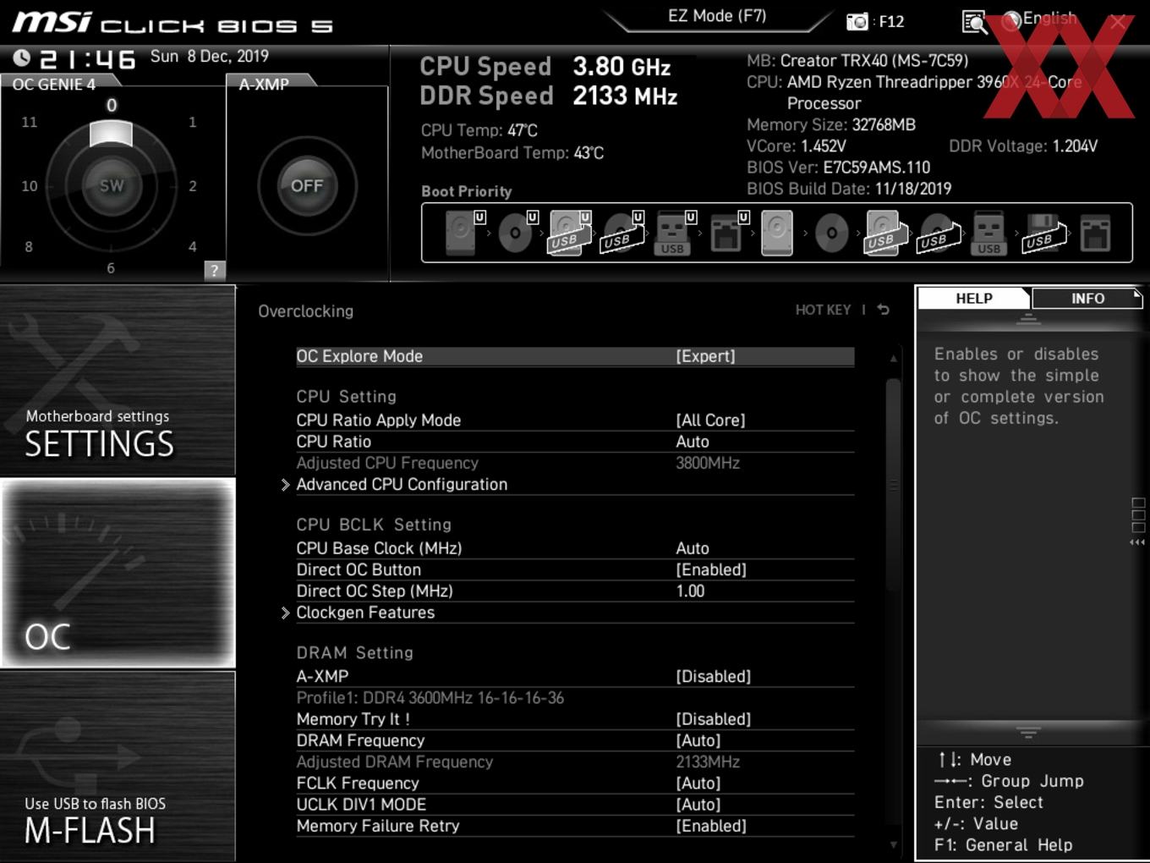Click the F12 screenshot camera icon

[857, 21]
